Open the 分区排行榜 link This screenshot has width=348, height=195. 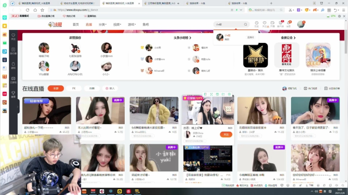coord(332,88)
